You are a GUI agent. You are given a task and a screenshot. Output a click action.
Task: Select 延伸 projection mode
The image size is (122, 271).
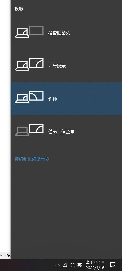click(x=66, y=99)
